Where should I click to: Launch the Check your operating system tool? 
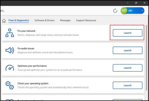[128, 85]
